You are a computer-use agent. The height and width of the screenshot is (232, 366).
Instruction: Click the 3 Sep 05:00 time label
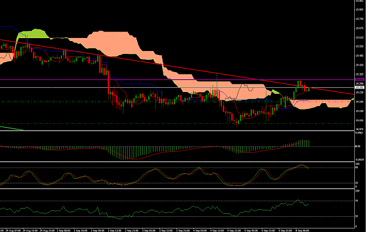coord(149,231)
